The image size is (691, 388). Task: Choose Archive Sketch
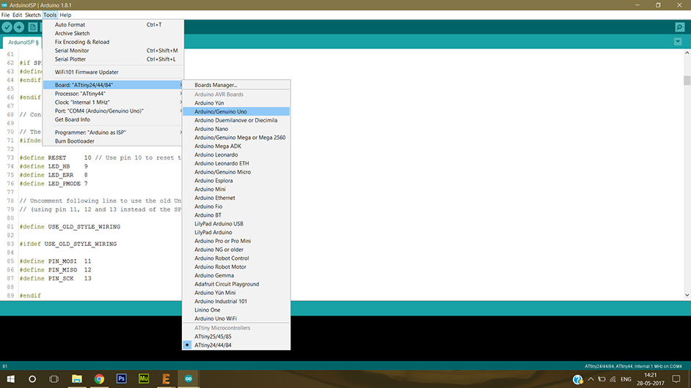[113, 34]
